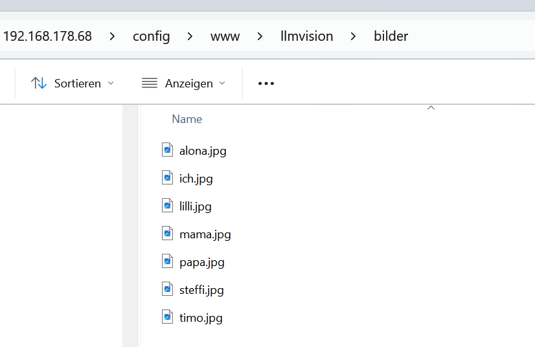Go to 192.168.178.68 in the address bar
The width and height of the screenshot is (535, 347).
tap(47, 36)
